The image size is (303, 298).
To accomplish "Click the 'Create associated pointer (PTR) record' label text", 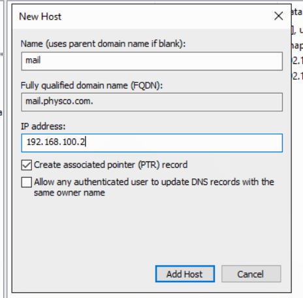I will tap(110, 165).
